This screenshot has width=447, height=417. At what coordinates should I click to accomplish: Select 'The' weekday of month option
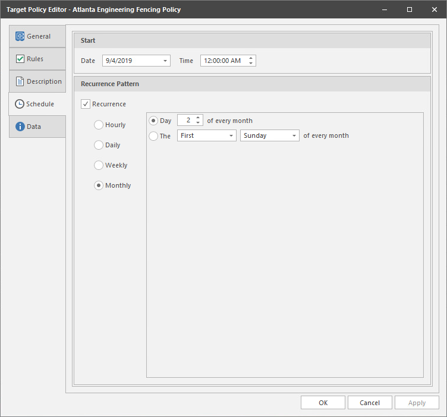tap(153, 135)
